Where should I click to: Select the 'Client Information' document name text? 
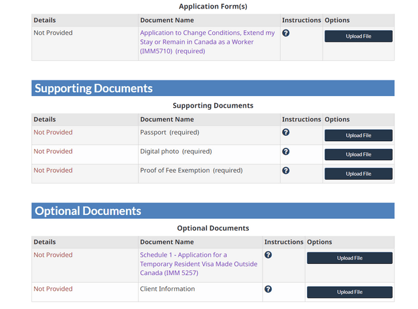(167, 289)
